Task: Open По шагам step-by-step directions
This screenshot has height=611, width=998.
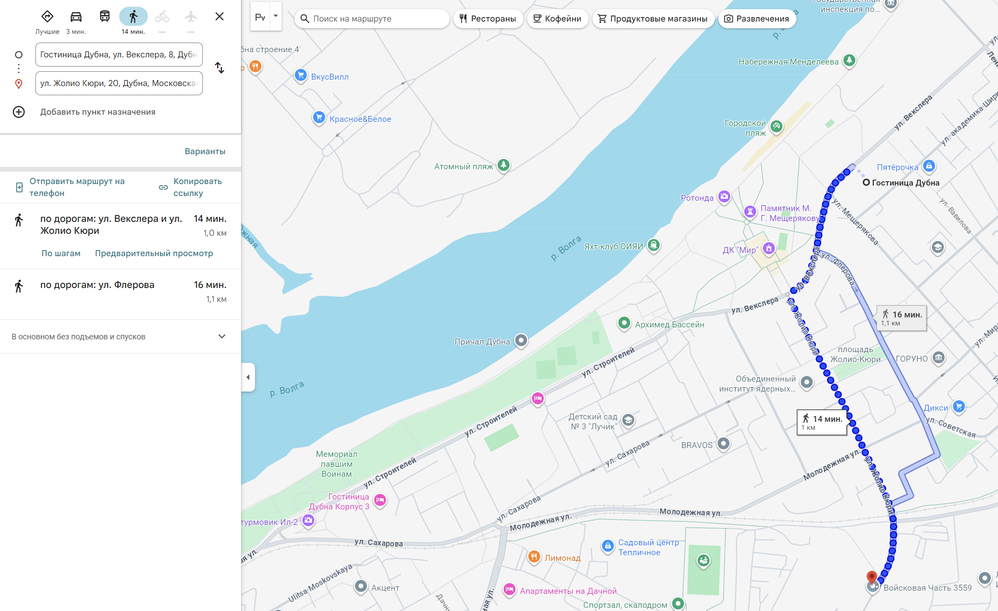Action: (x=61, y=253)
